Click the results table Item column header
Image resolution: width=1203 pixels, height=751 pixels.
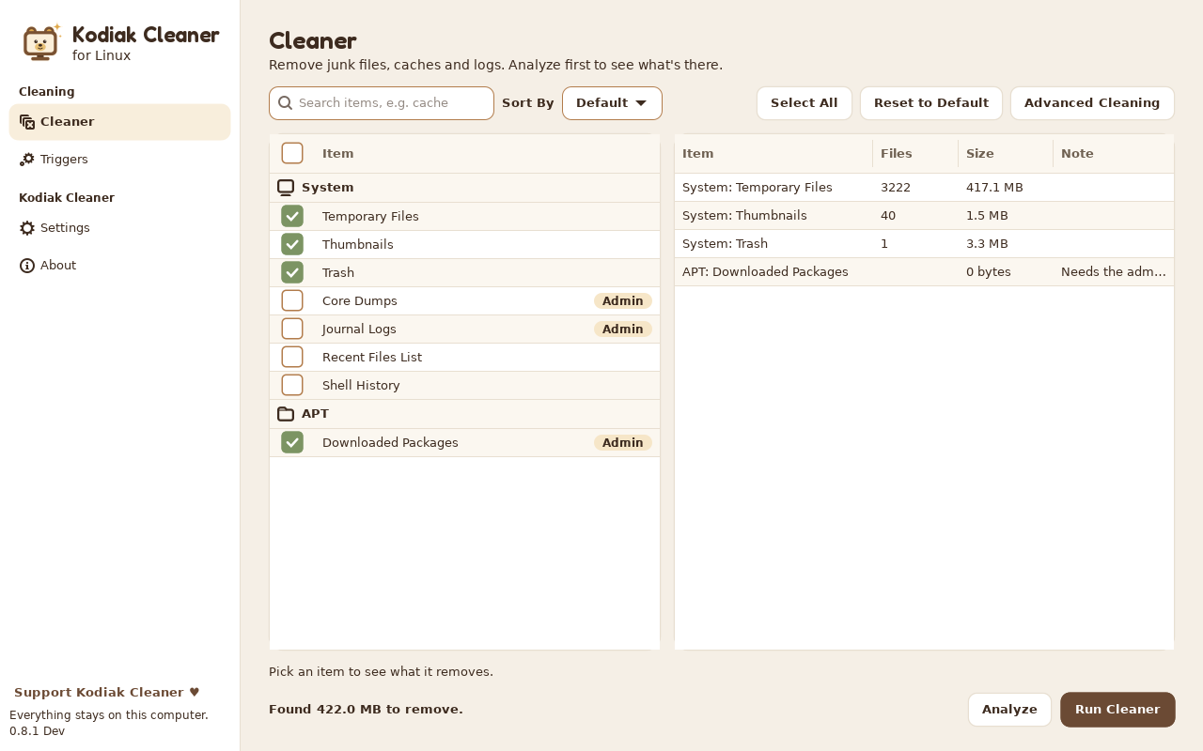773,154
